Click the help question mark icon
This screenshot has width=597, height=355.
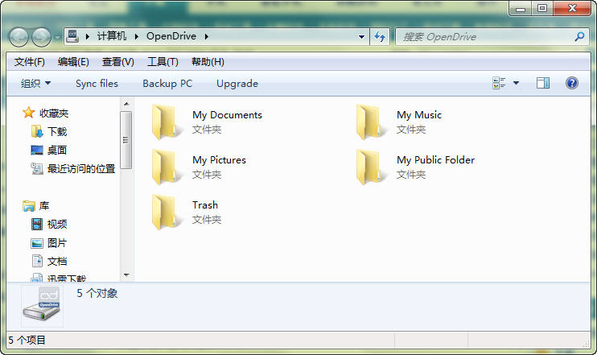point(572,83)
